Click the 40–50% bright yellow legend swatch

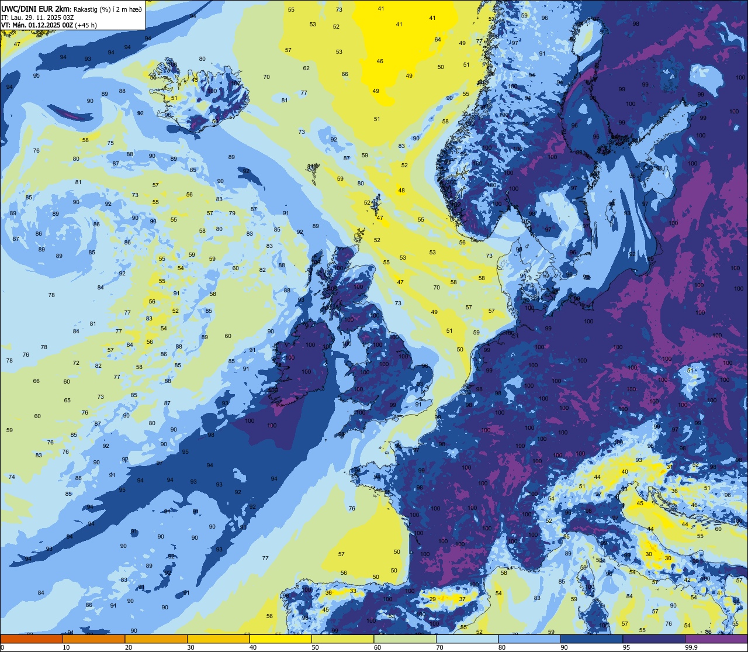[280, 639]
